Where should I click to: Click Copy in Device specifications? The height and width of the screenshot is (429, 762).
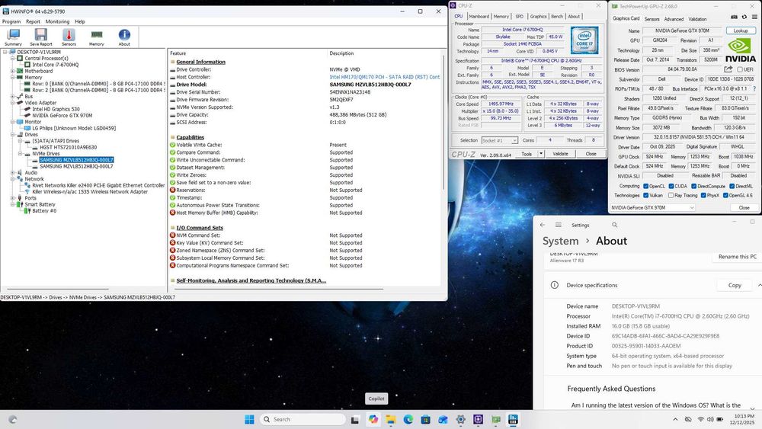point(735,285)
